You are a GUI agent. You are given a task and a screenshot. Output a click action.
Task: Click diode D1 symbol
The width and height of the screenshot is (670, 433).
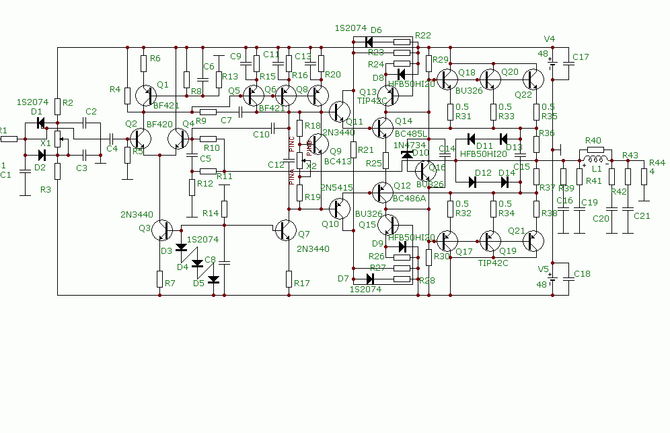click(x=41, y=123)
